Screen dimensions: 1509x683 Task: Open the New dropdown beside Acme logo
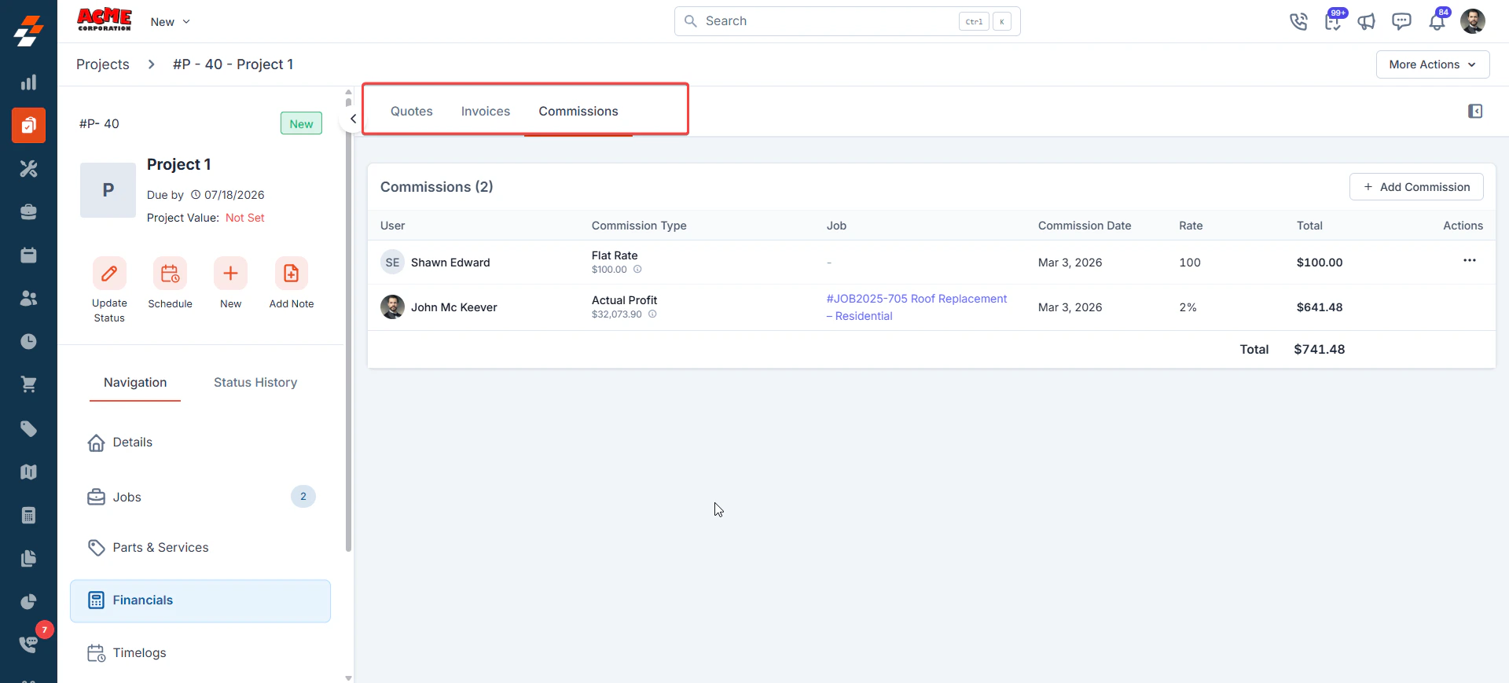(x=171, y=22)
